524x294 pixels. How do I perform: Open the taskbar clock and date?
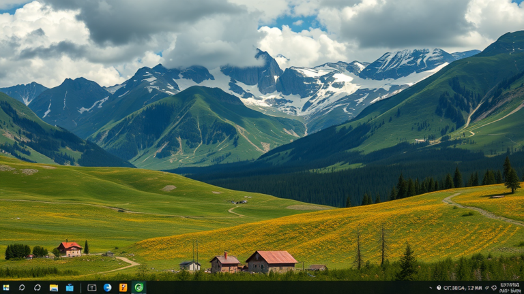509,288
